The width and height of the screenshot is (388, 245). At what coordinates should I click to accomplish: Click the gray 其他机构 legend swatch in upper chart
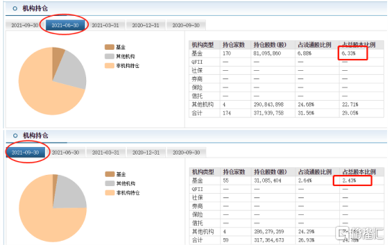click(x=109, y=56)
